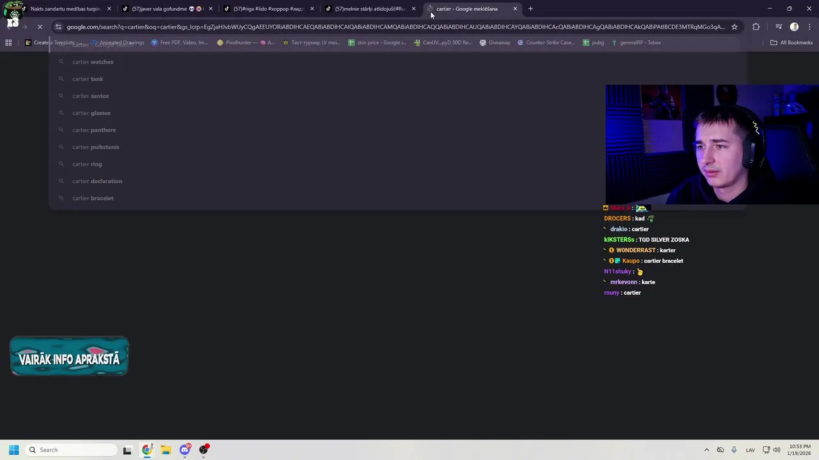The height and width of the screenshot is (460, 819).
Task: Open the 'Free PDF, Video, Im...' bookmark
Action: 180,43
